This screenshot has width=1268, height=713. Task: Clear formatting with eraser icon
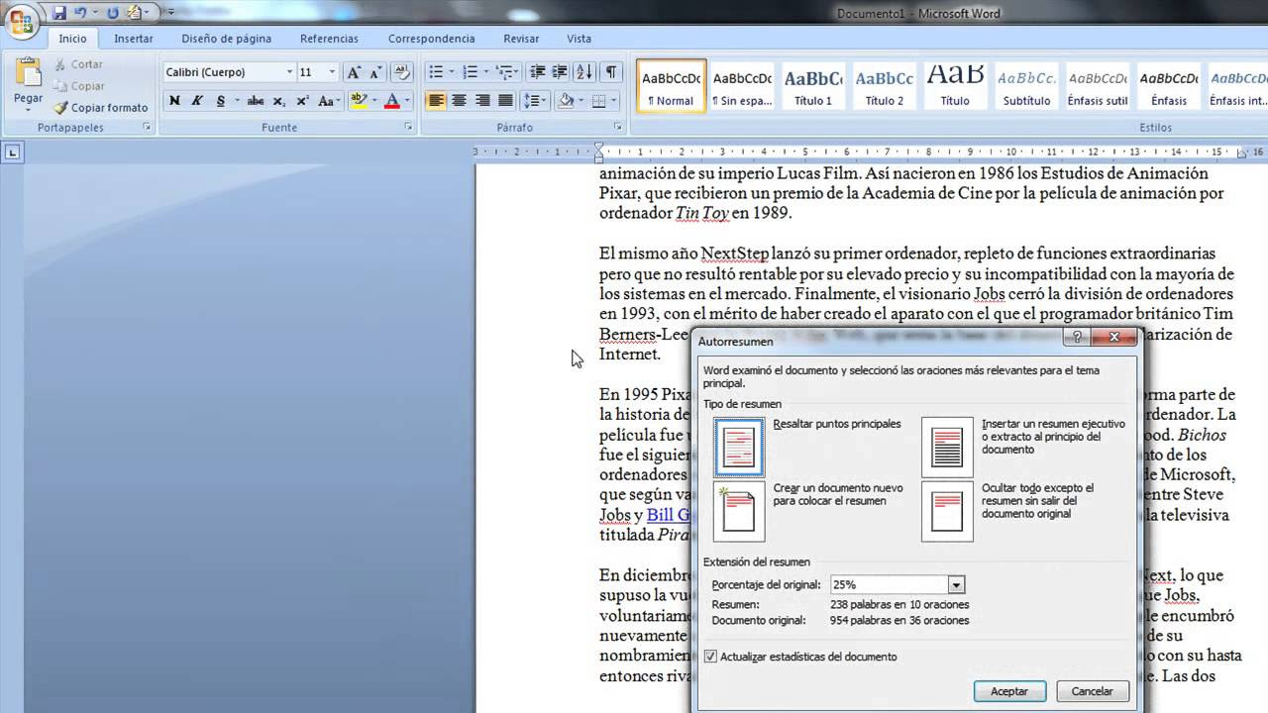click(402, 72)
